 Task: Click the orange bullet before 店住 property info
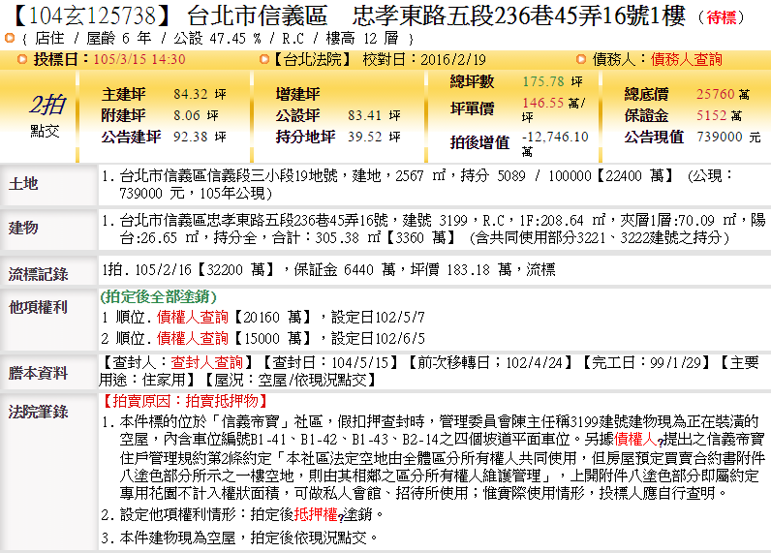[x=10, y=38]
